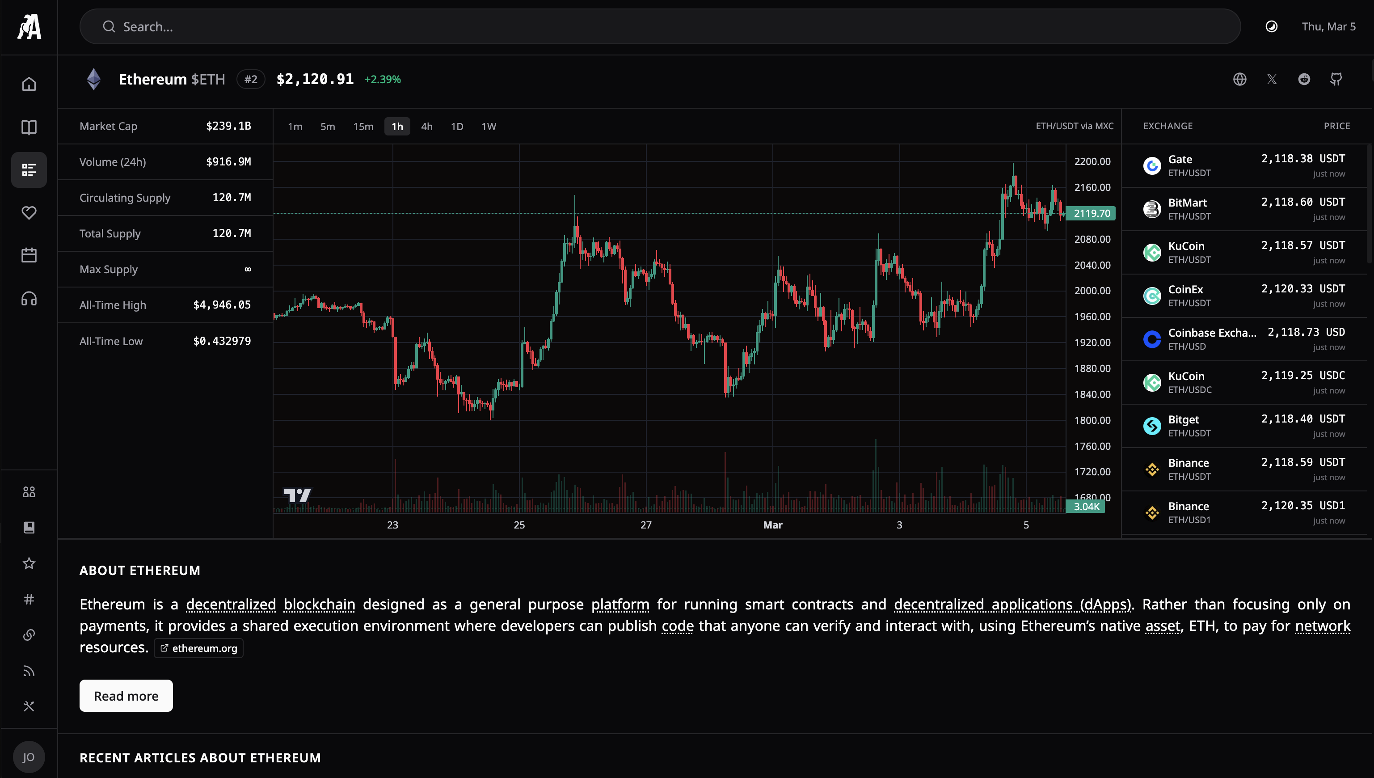The width and height of the screenshot is (1374, 778).
Task: Open Ethereum's website via the globe icon
Action: point(1239,79)
